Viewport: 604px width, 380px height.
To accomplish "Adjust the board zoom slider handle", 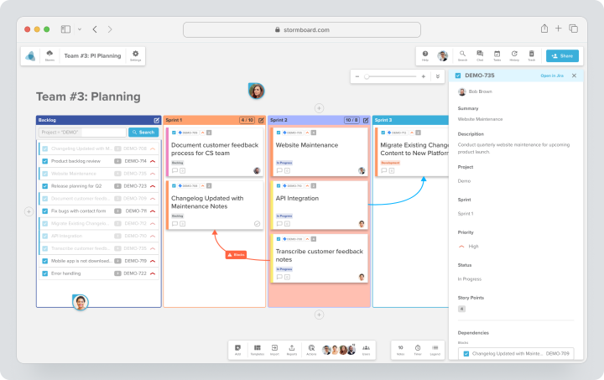I will click(367, 76).
